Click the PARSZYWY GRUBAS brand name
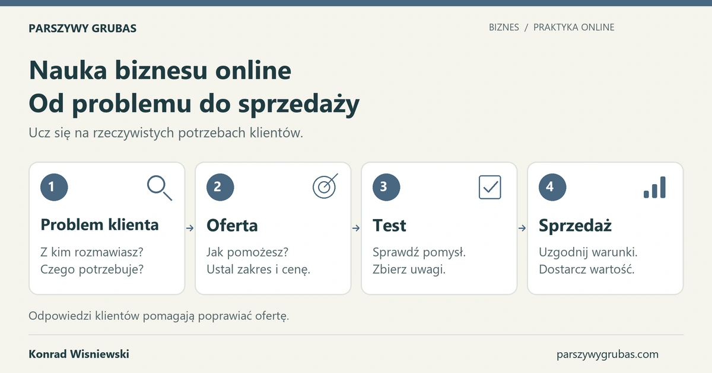 (x=82, y=28)
